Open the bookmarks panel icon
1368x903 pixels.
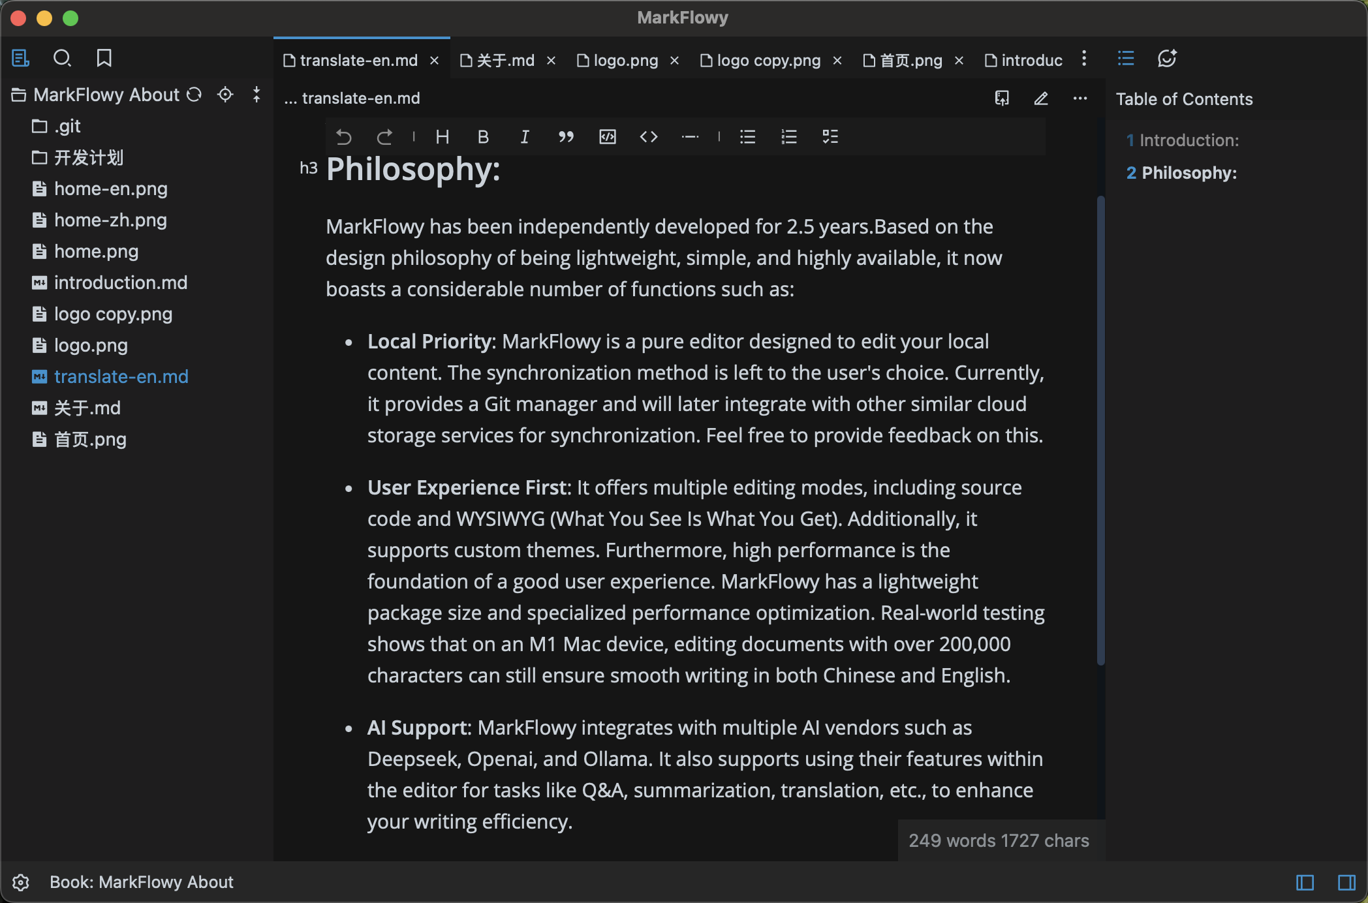104,59
